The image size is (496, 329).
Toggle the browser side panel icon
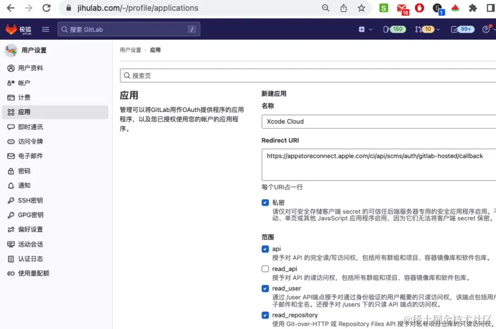pos(491,8)
